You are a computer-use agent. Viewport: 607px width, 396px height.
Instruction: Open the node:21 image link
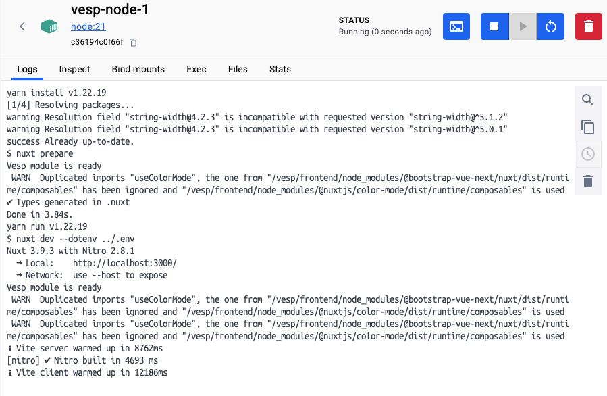click(88, 27)
